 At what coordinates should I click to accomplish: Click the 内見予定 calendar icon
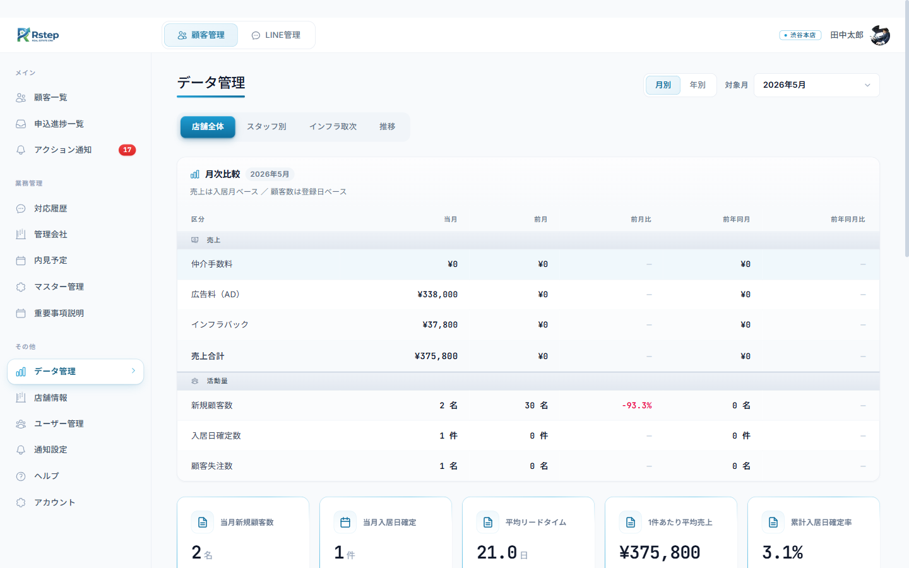pos(21,261)
